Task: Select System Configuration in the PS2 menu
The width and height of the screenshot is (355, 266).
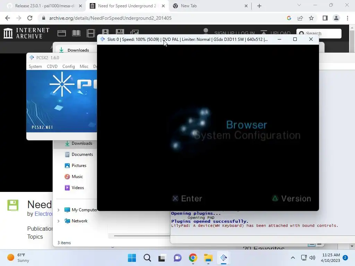Action: pyautogui.click(x=247, y=135)
